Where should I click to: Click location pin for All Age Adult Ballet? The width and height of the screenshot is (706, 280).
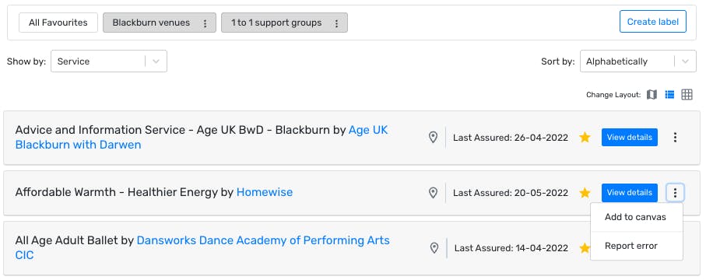tap(434, 248)
